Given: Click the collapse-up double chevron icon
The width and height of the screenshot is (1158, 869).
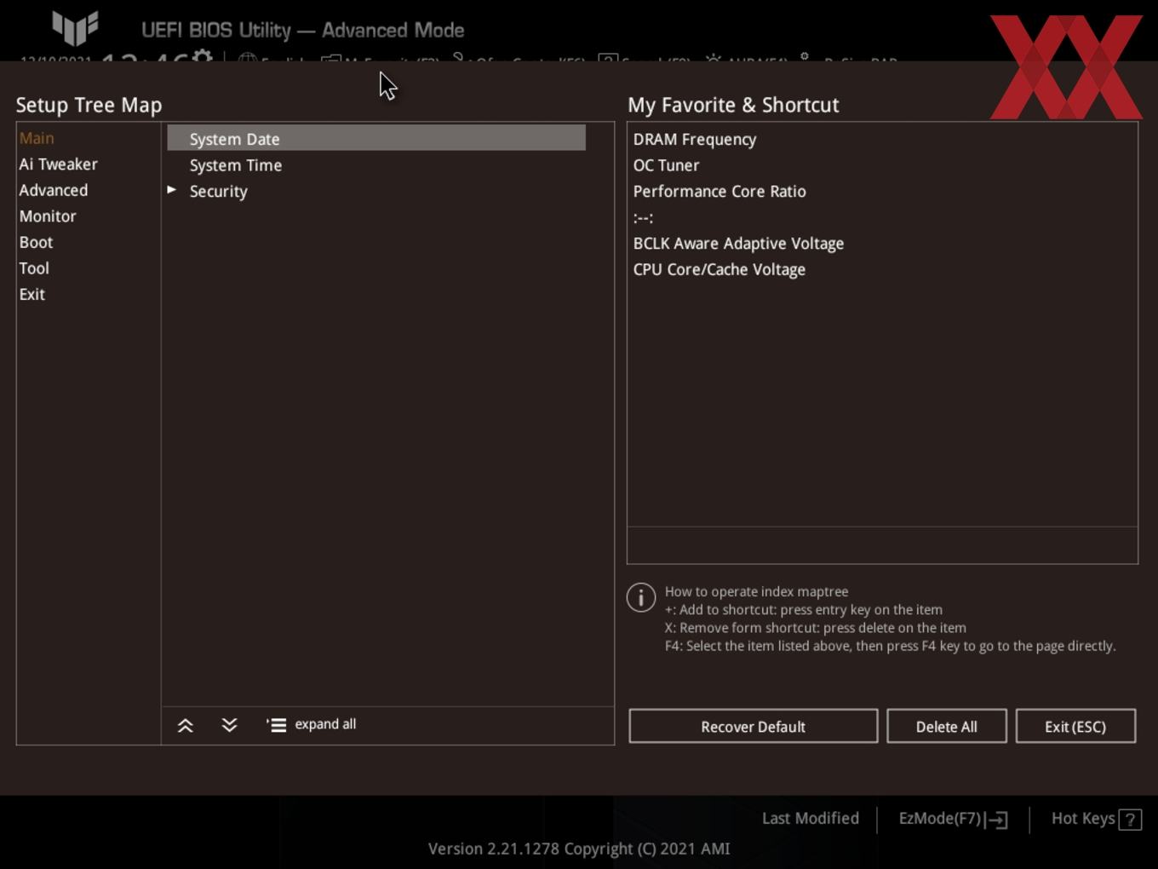Looking at the screenshot, I should click(x=186, y=725).
